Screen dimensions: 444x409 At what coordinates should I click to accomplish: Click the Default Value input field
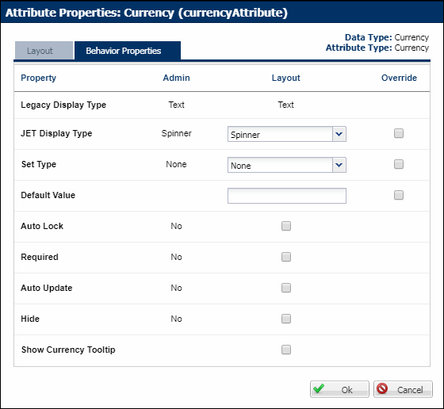(x=286, y=196)
